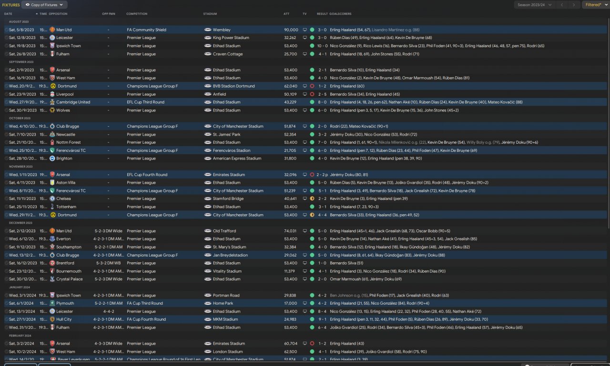Sort by the Opposition column header
Screen dimensions: 610x366
click(58, 14)
